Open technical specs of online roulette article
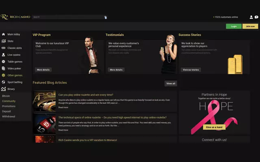The image size is (260, 162). pyautogui.click(x=113, y=117)
